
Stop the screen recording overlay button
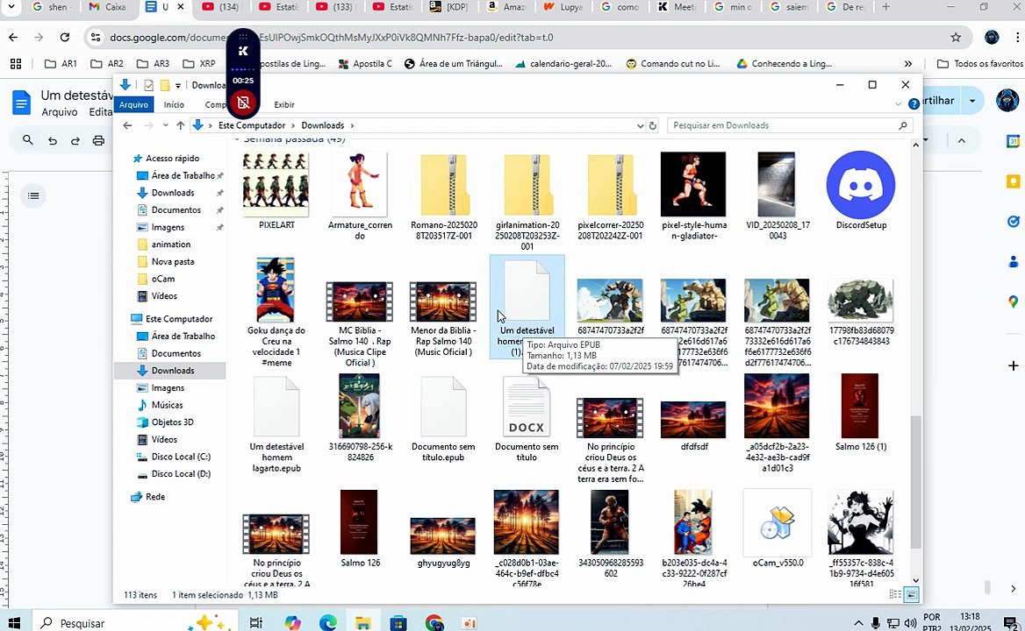(x=243, y=103)
